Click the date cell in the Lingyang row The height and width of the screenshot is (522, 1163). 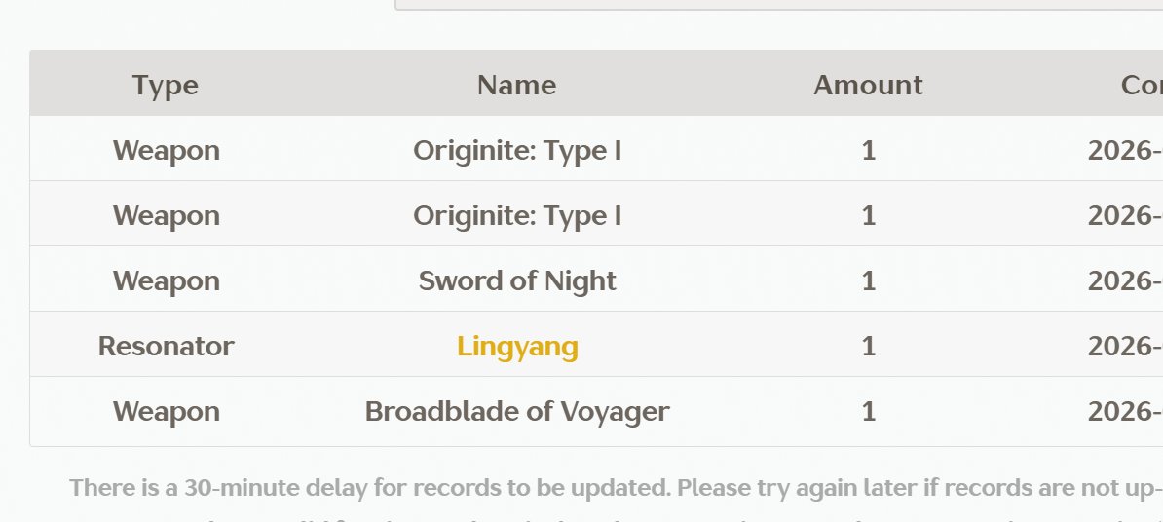[x=1125, y=346]
